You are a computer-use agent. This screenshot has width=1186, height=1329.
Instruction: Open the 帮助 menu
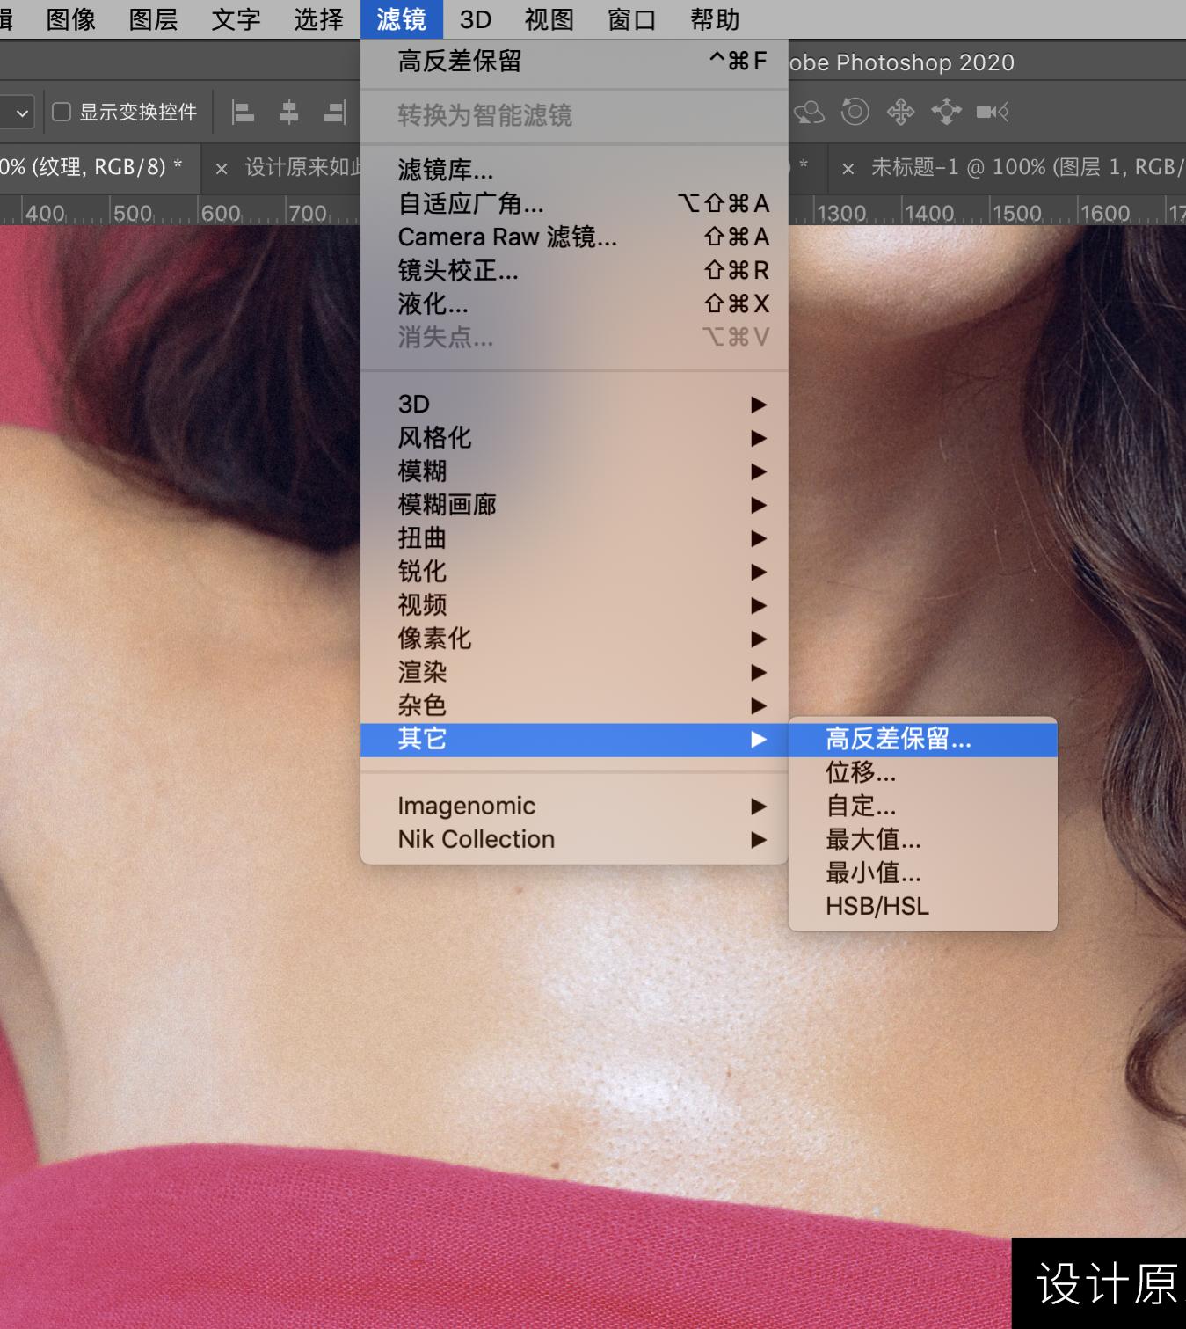(x=714, y=19)
